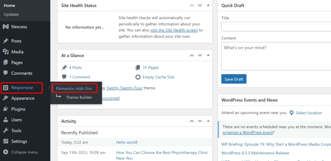
Task: Move Site Health Status panel down
Action: 200,5
